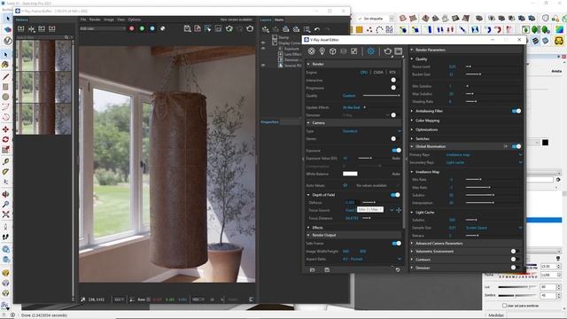567x319 pixels.
Task: Click load settings folder icon in Asset Editor
Action: click(313, 269)
